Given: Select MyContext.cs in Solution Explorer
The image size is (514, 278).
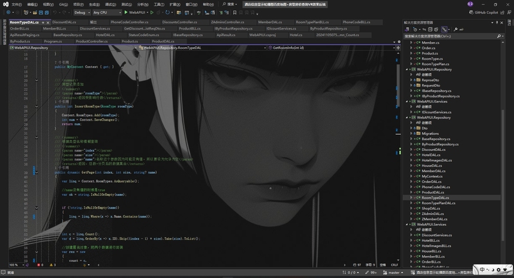Looking at the screenshot, I should pyautogui.click(x=432, y=176).
